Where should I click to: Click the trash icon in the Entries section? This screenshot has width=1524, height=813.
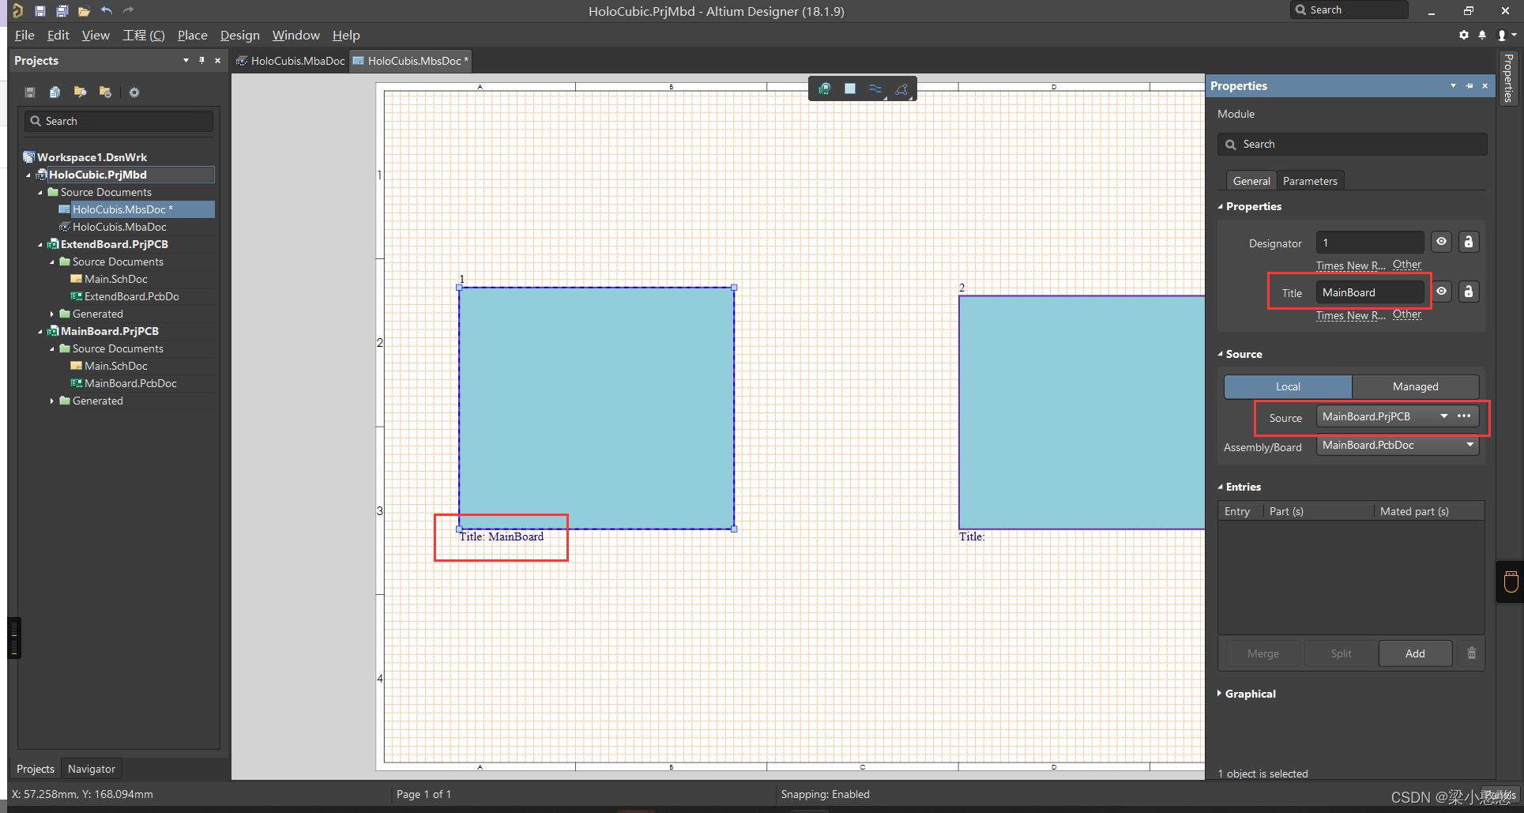click(1471, 653)
